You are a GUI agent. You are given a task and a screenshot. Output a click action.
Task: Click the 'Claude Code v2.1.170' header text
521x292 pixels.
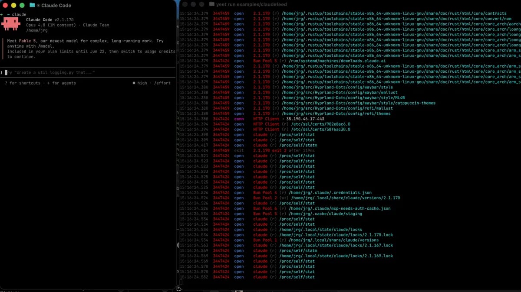(50, 20)
